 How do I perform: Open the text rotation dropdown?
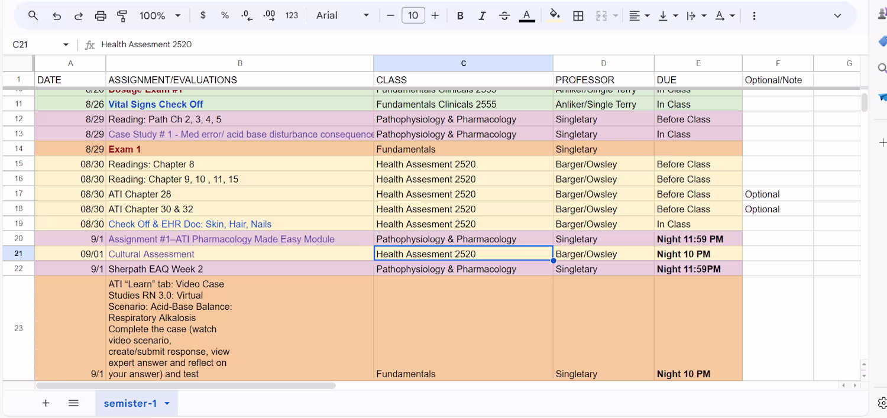click(725, 16)
